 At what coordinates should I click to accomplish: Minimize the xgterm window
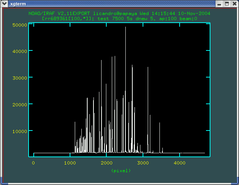[x=220, y=4]
